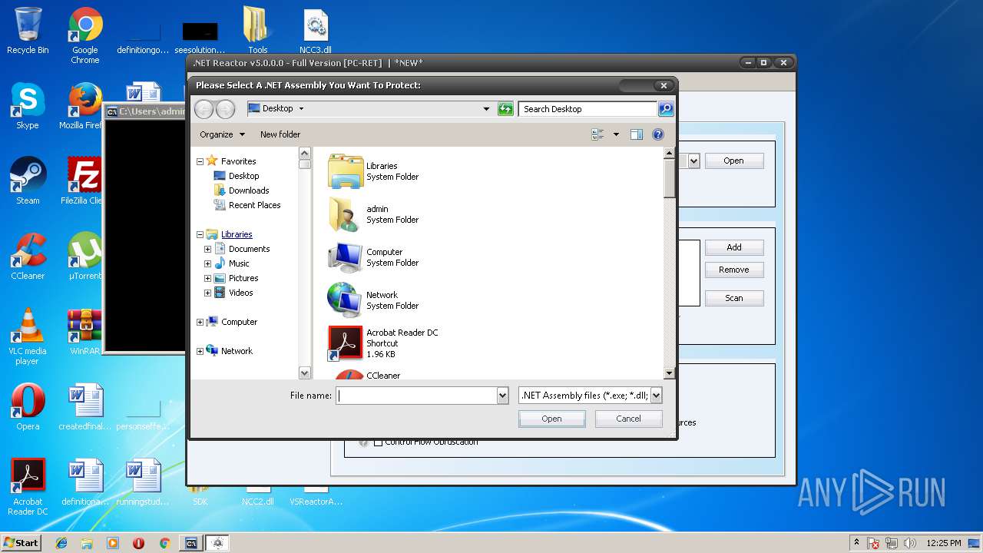
Task: Select the Libraries folder icon in file list
Action: coord(345,171)
